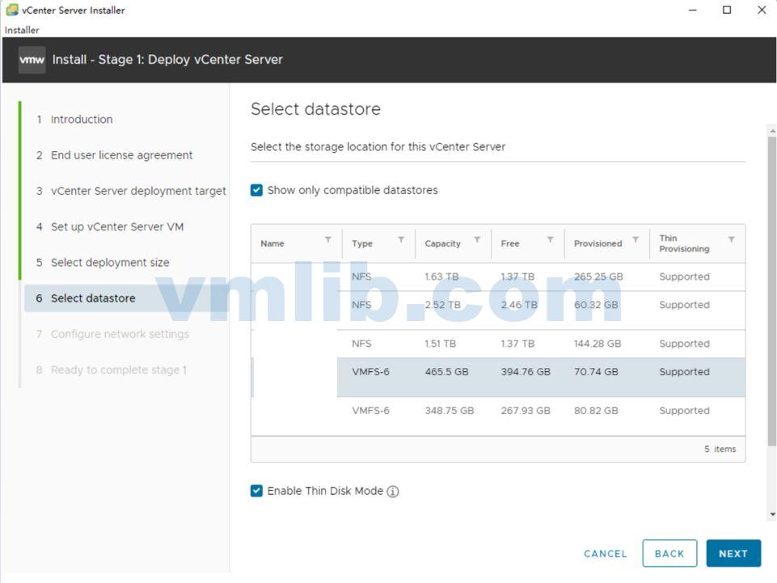Viewport: 777px width, 583px height.
Task: Select the datastore with 1.51 TB capacity
Action: (x=498, y=344)
